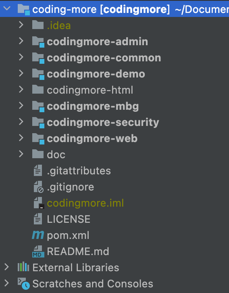Click the ~/Documen project path text

pos(202,9)
